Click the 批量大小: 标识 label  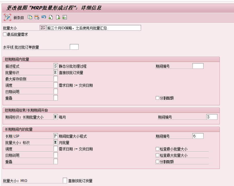(17, 143)
